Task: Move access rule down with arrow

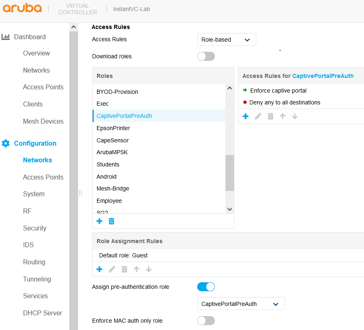Action: (295, 116)
